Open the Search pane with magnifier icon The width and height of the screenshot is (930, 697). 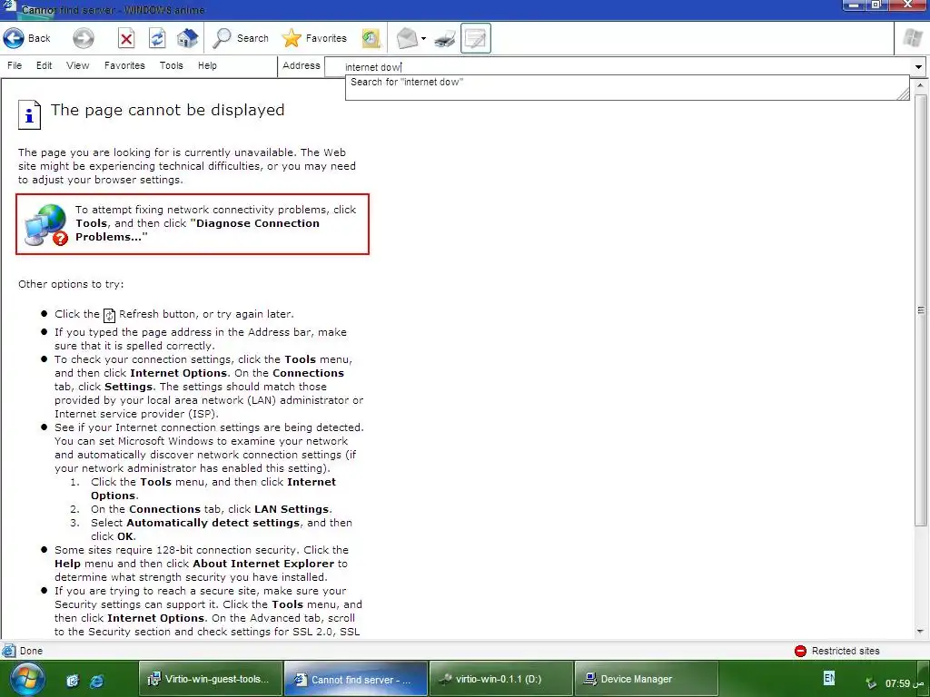[x=222, y=38]
